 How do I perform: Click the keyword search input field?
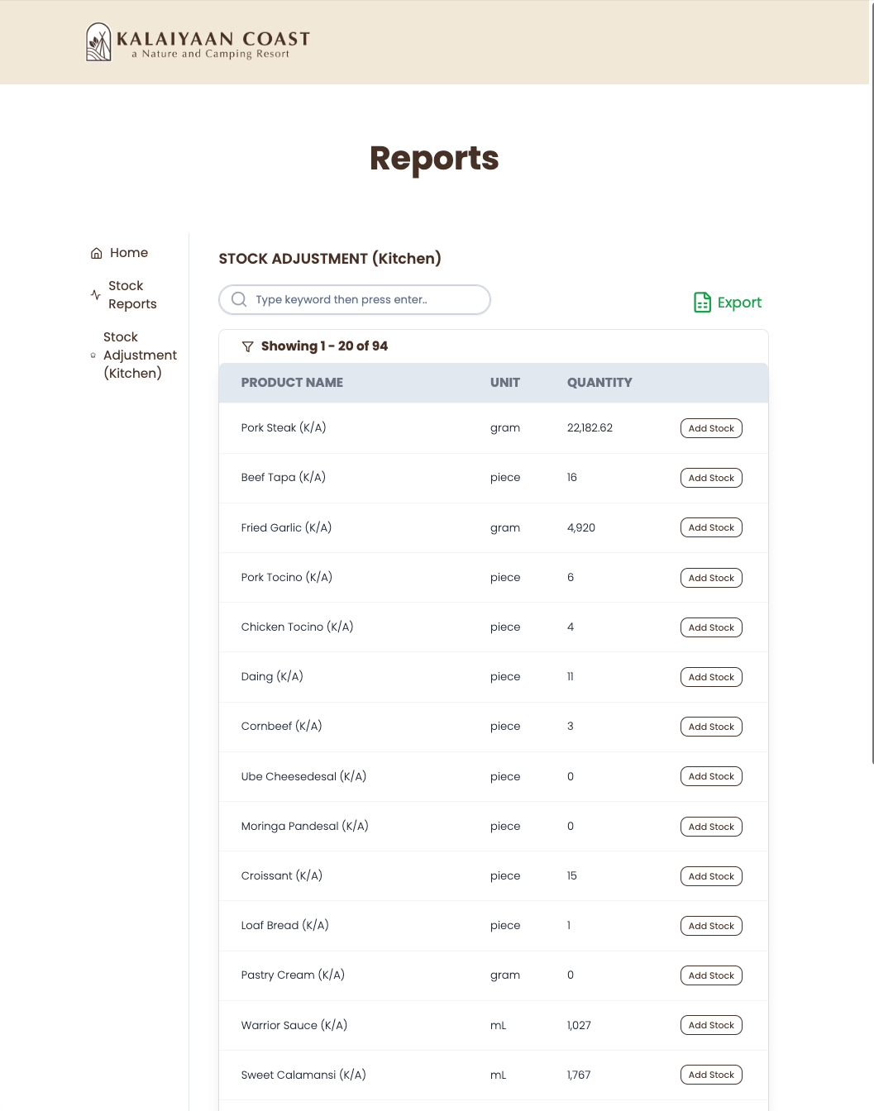pyautogui.click(x=354, y=299)
